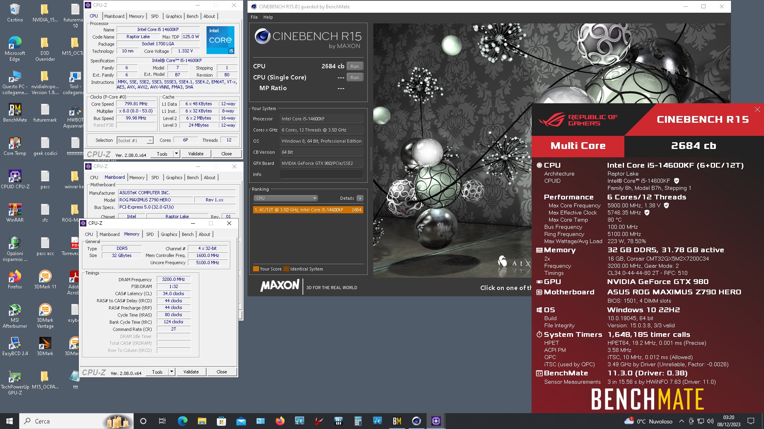
Task: Click the taskbar Cerca search box
Action: click(x=76, y=421)
